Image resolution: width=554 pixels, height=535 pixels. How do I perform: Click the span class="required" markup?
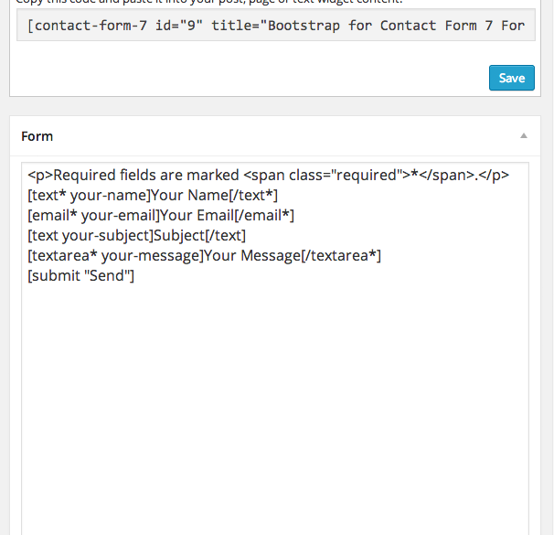click(324, 176)
